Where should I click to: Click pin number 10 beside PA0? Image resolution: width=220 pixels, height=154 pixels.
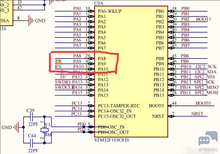(88, 9)
